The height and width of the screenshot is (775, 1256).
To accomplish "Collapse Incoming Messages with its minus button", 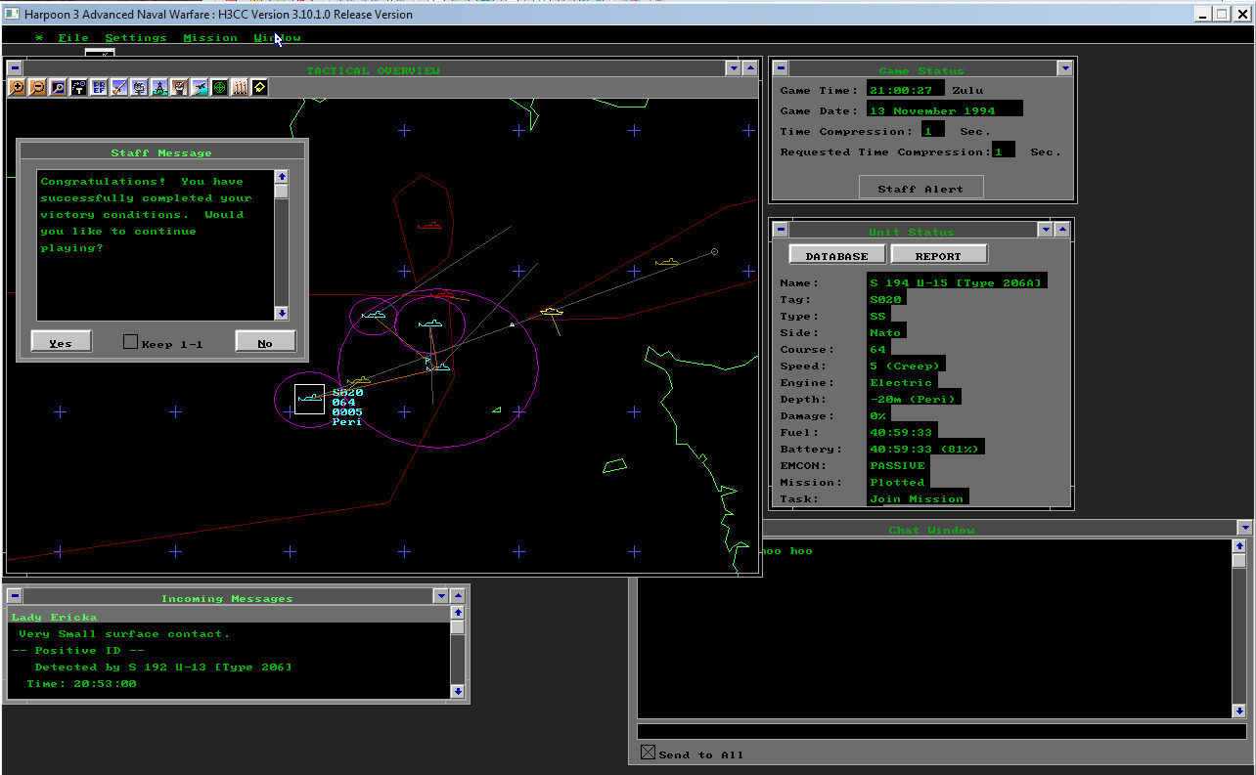I will pyautogui.click(x=17, y=596).
